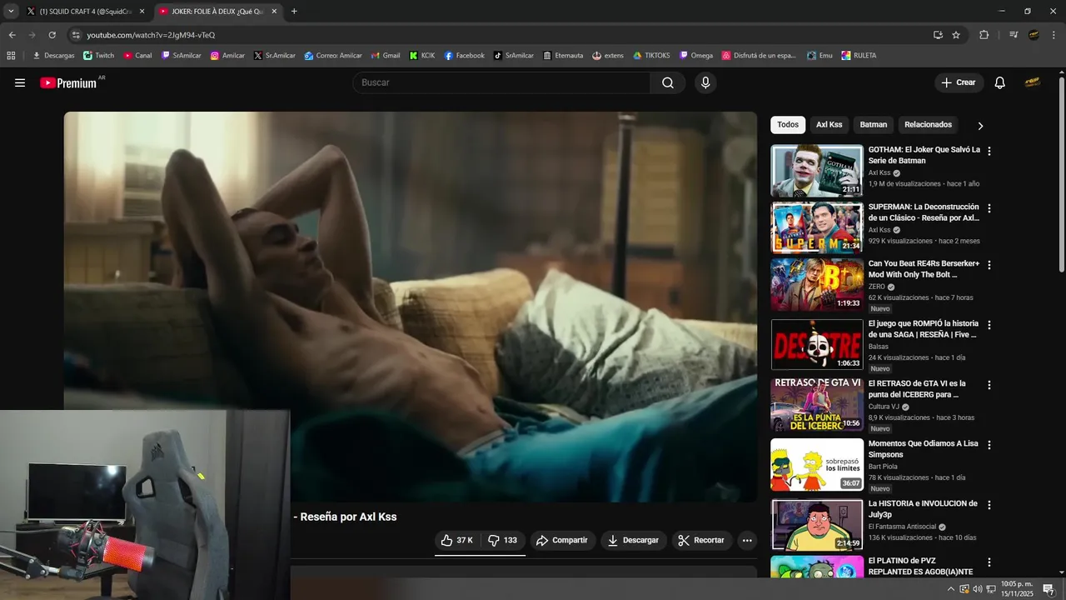Image resolution: width=1066 pixels, height=600 pixels.
Task: Open the Facebook bookmark
Action: 465,56
